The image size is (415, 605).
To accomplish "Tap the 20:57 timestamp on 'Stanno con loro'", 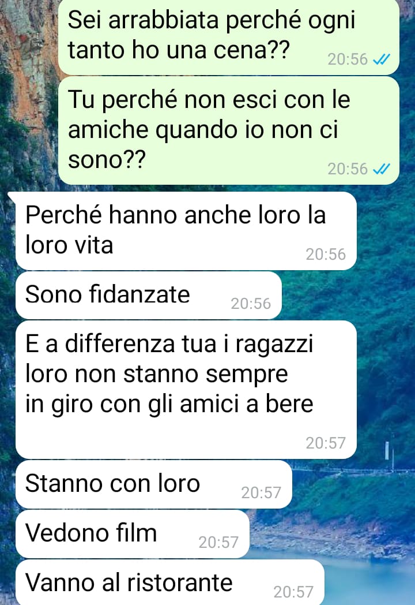I will pyautogui.click(x=261, y=493).
